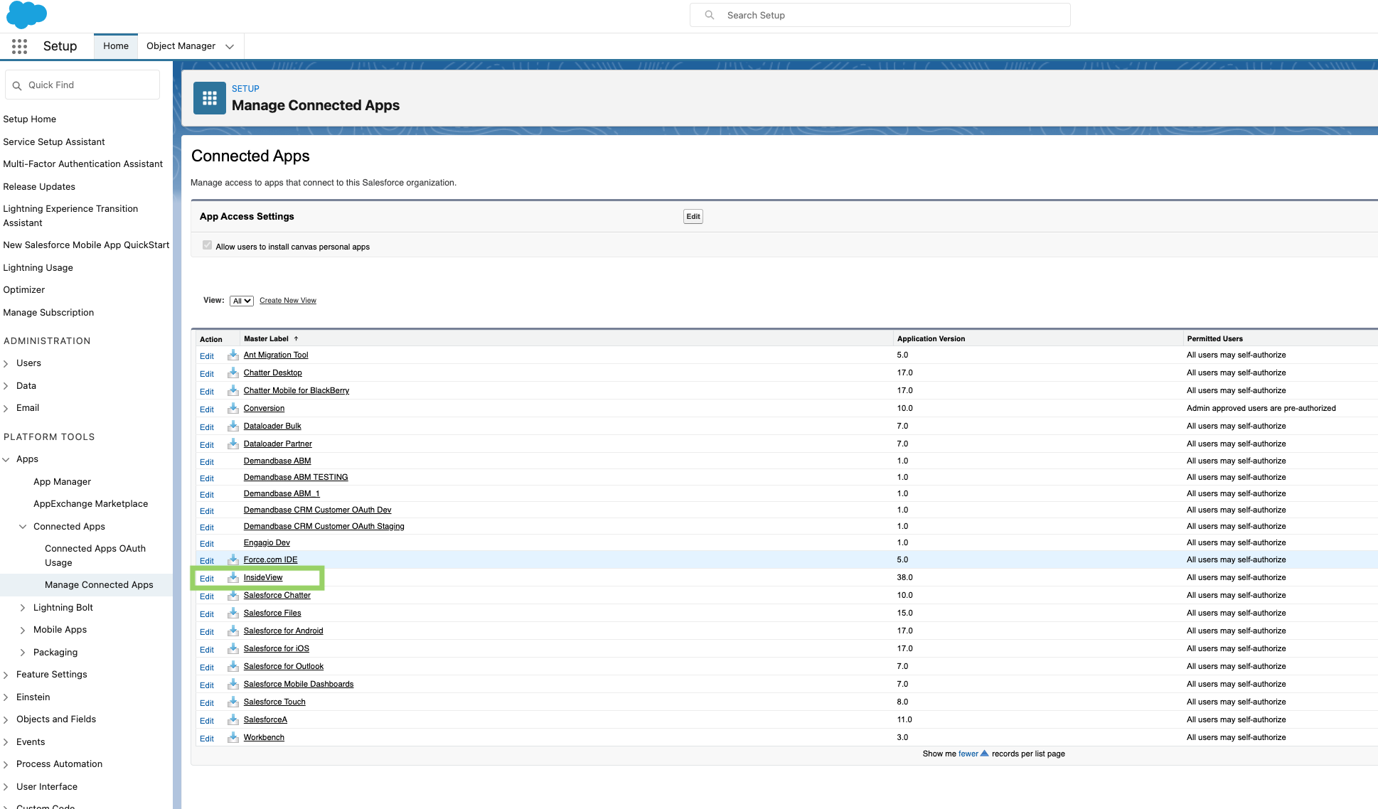The height and width of the screenshot is (809, 1378).
Task: Click the Create New View link
Action: 288,301
